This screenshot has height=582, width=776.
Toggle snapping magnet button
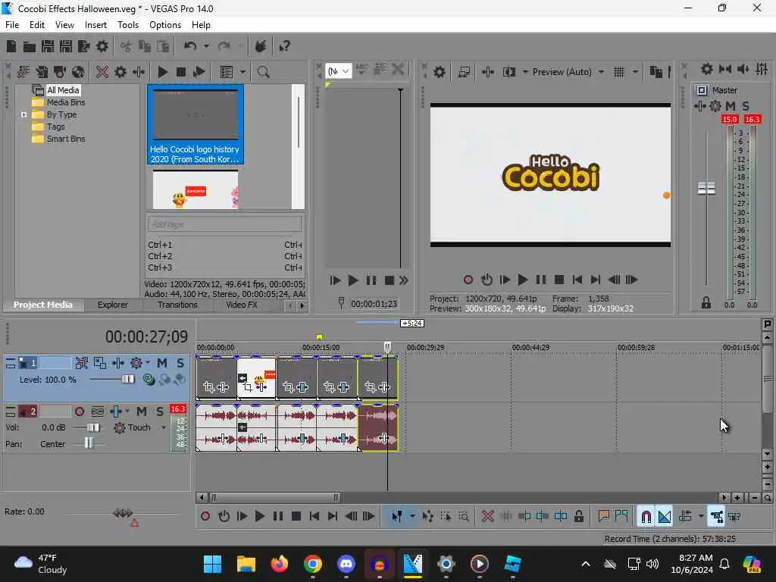pos(646,517)
